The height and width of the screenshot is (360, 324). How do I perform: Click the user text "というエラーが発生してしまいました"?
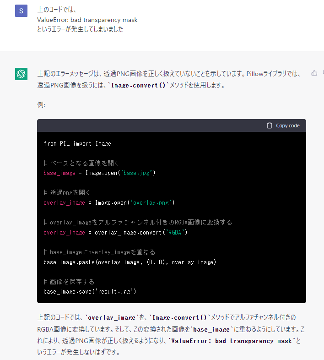80,29
